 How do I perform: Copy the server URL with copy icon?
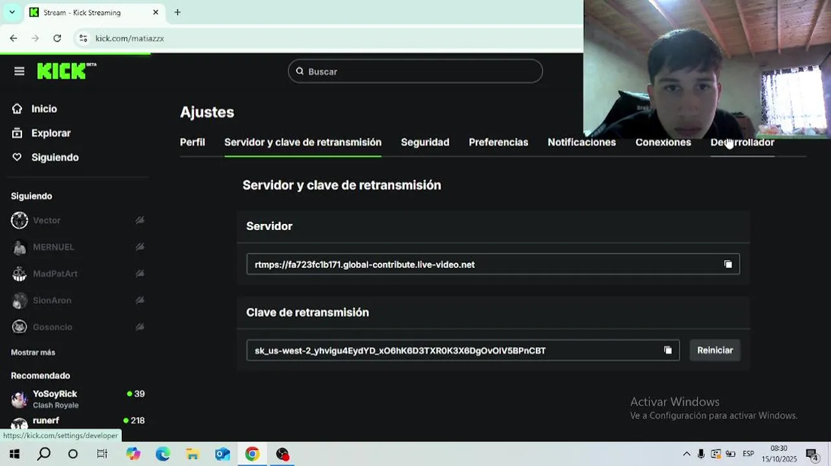coord(728,264)
